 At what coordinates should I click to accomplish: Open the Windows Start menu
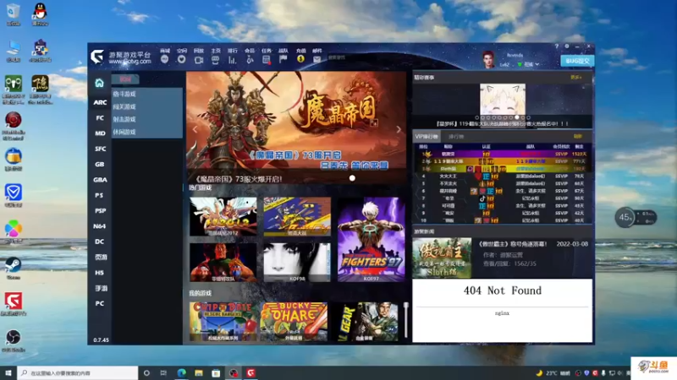tap(8, 372)
